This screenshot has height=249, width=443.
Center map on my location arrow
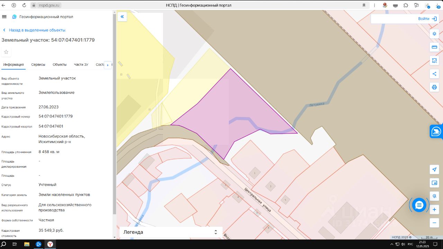click(434, 169)
